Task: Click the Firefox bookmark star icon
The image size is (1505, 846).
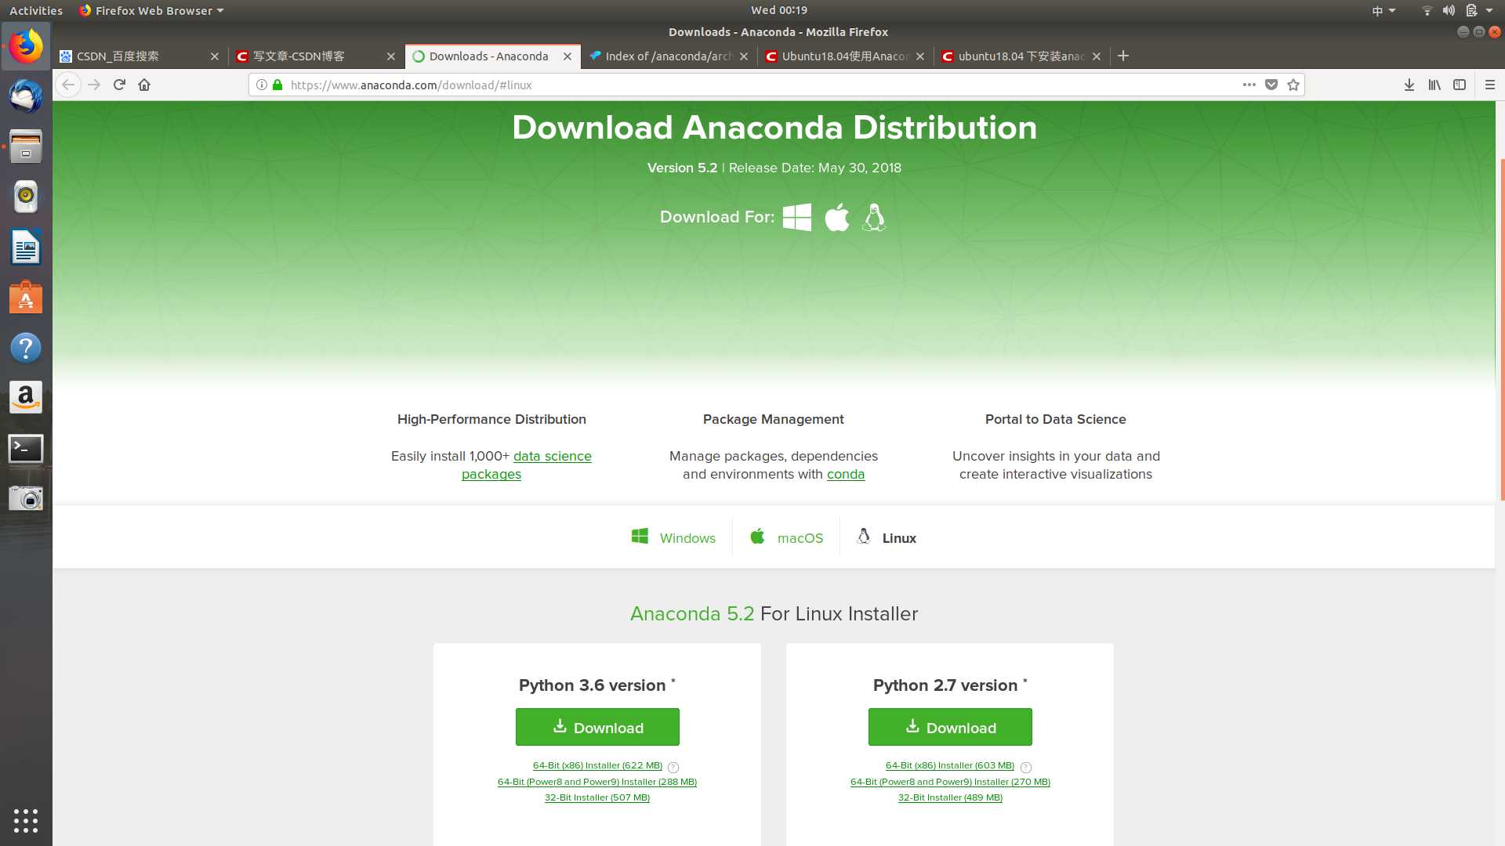Action: pyautogui.click(x=1295, y=85)
